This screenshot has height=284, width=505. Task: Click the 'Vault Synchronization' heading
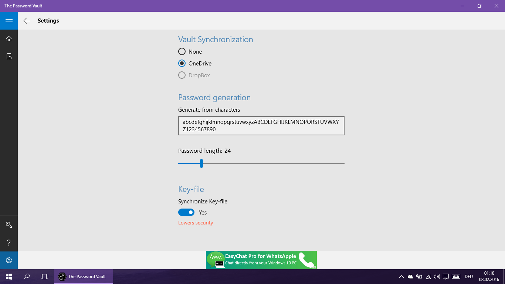coord(216,40)
